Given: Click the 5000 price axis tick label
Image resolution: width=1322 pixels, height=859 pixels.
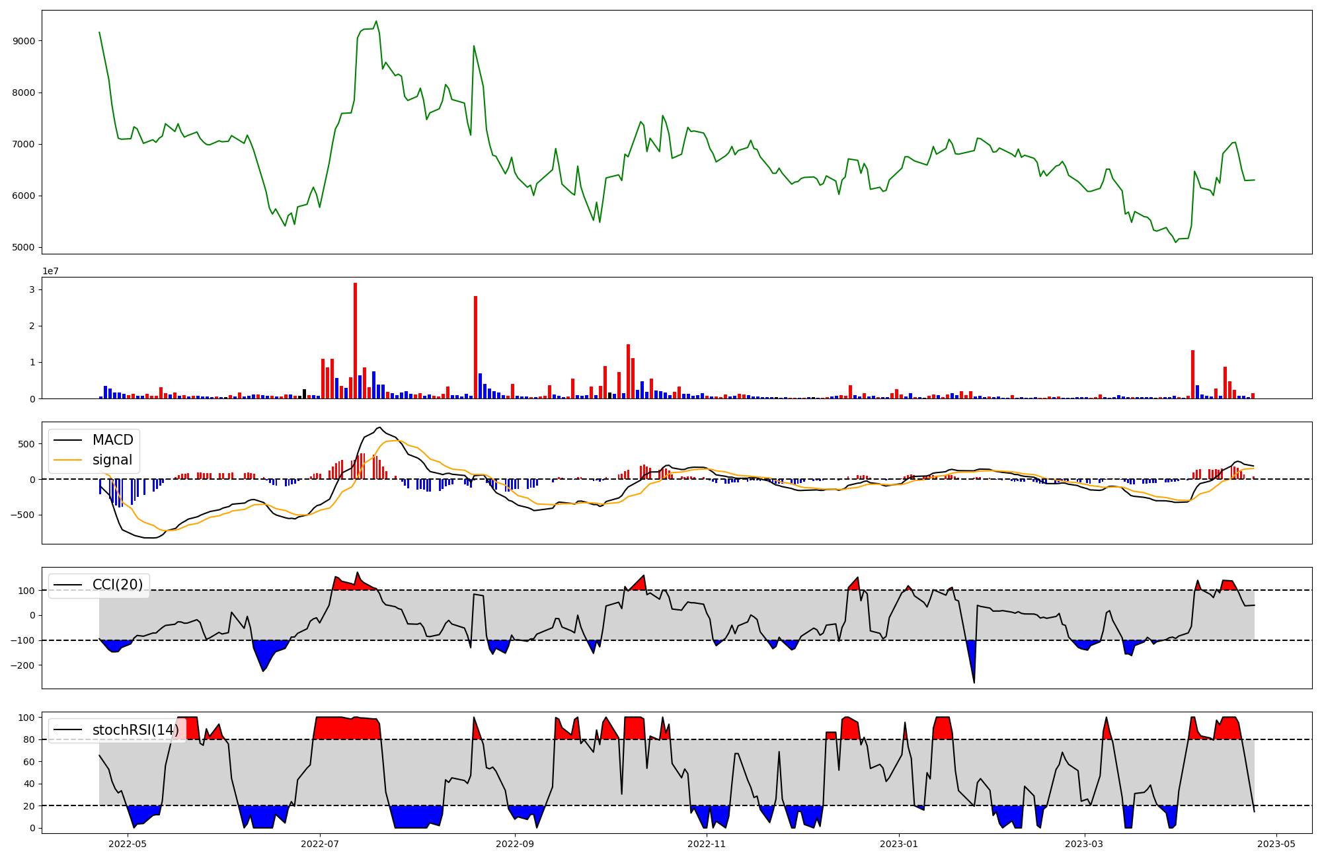Looking at the screenshot, I should coord(24,248).
